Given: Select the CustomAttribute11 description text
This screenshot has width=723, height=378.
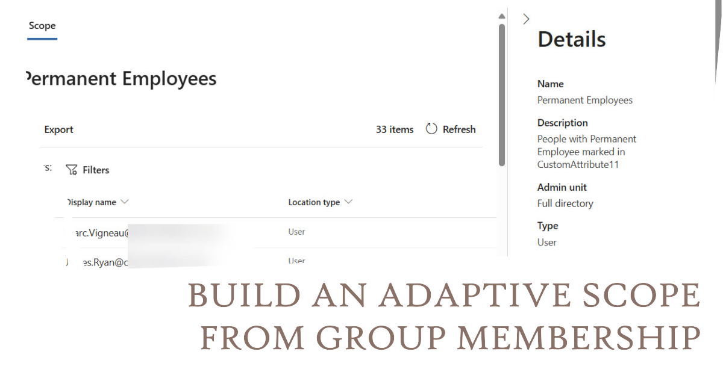Looking at the screenshot, I should (578, 164).
